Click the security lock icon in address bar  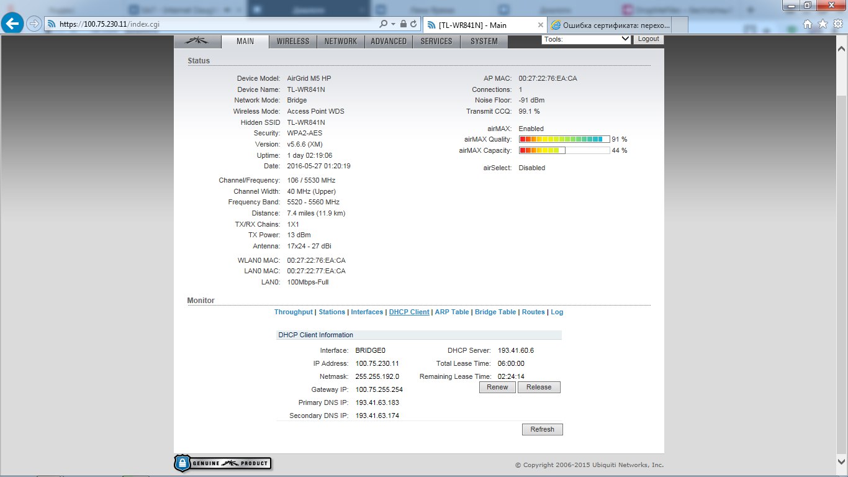point(404,24)
